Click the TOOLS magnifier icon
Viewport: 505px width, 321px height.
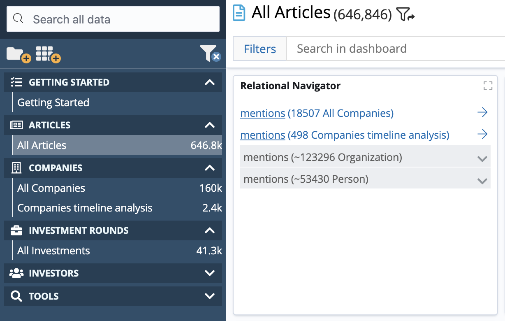[16, 296]
